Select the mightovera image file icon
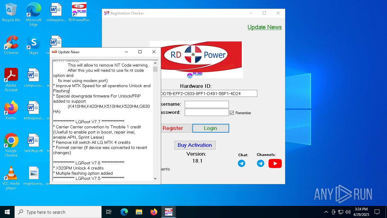This screenshot has height=218, width=387. click(34, 176)
